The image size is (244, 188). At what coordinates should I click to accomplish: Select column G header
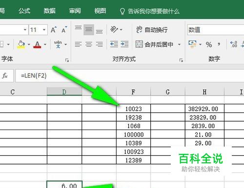point(168,92)
